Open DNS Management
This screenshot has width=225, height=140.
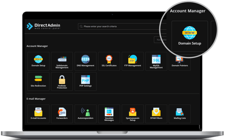coord(86,61)
